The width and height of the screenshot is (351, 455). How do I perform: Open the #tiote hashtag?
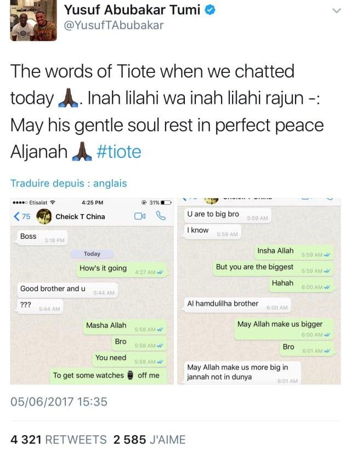(119, 152)
